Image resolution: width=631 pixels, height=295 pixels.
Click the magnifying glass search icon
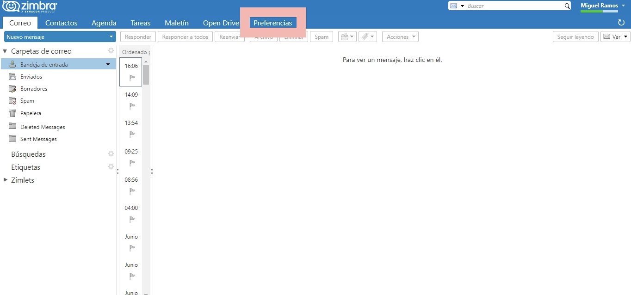[567, 6]
